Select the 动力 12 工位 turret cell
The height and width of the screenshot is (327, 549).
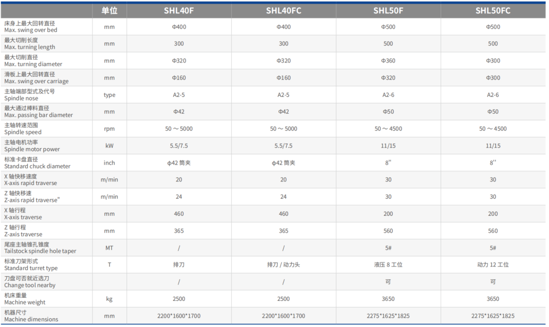tap(493, 265)
